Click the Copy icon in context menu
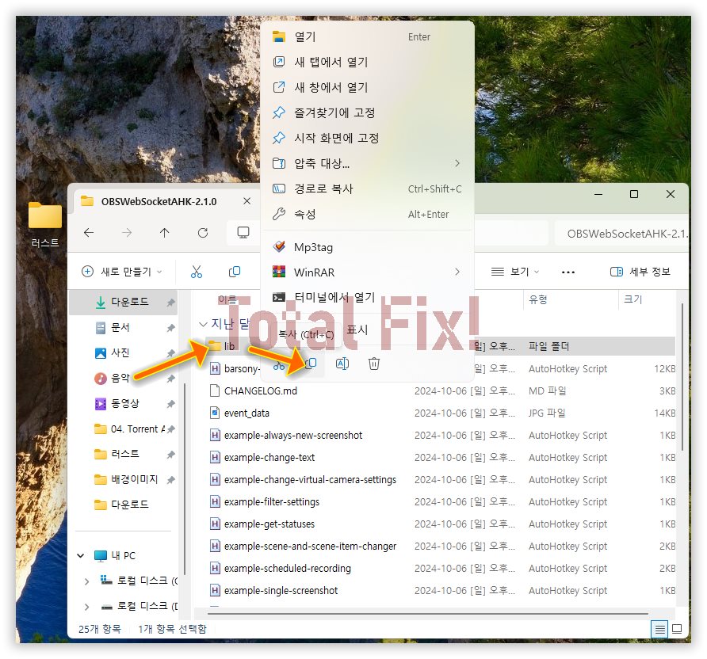 [x=311, y=364]
